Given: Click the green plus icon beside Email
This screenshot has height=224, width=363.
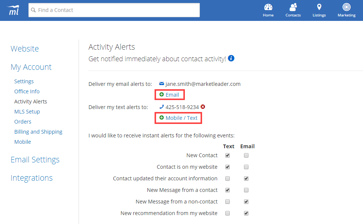Looking at the screenshot, I should click(x=162, y=94).
